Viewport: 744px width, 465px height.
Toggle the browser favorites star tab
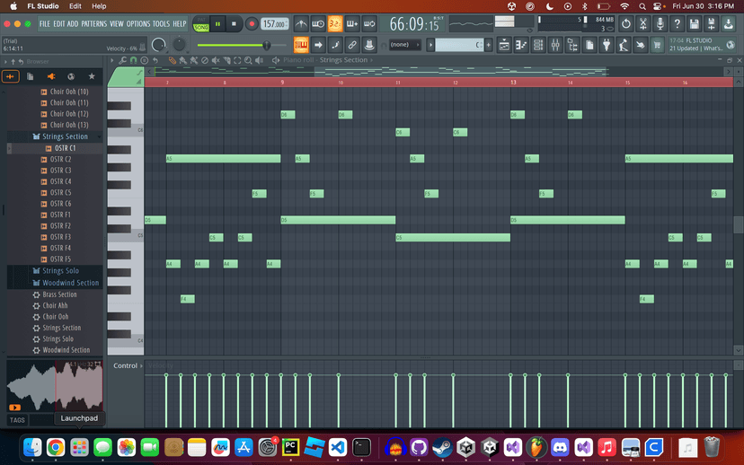(x=91, y=76)
